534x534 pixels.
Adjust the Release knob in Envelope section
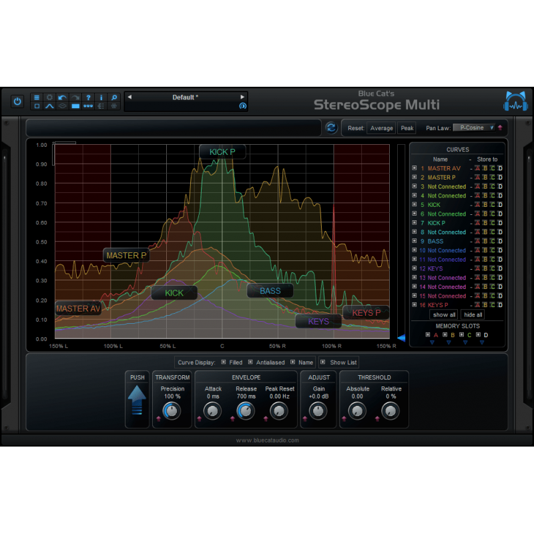point(246,411)
